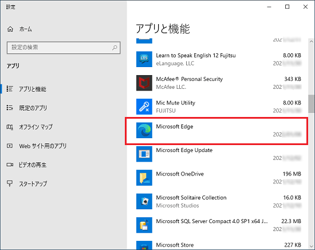Select the Microsoft Edge Update entry name

coord(184,150)
